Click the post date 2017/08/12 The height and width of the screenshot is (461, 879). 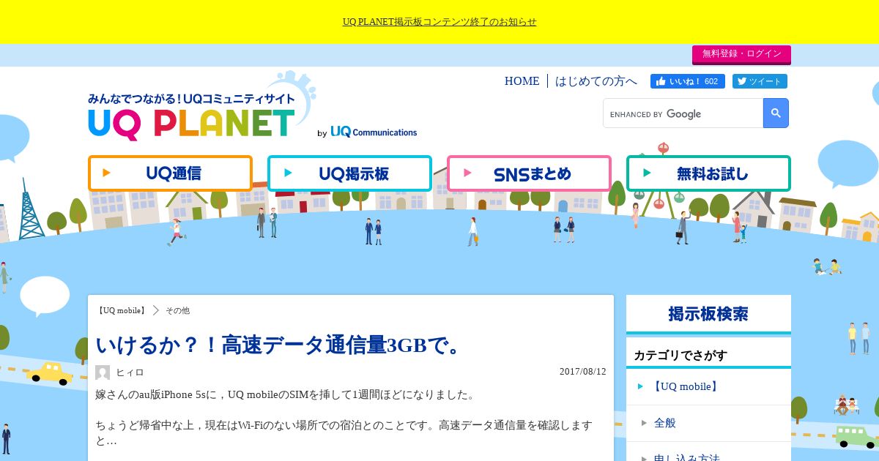point(583,372)
